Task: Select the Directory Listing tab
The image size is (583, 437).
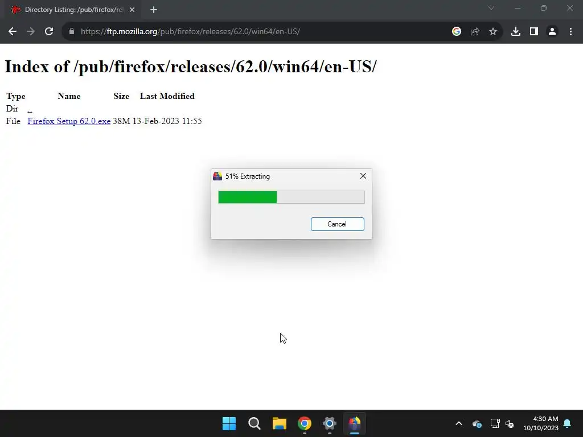Action: pyautogui.click(x=73, y=10)
